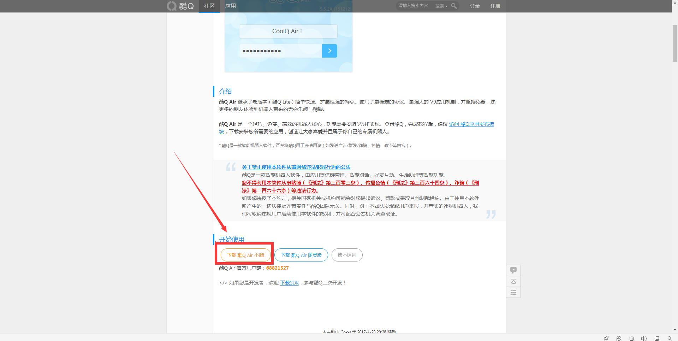Click the password input field in the login box
This screenshot has width=678, height=341.
click(280, 51)
